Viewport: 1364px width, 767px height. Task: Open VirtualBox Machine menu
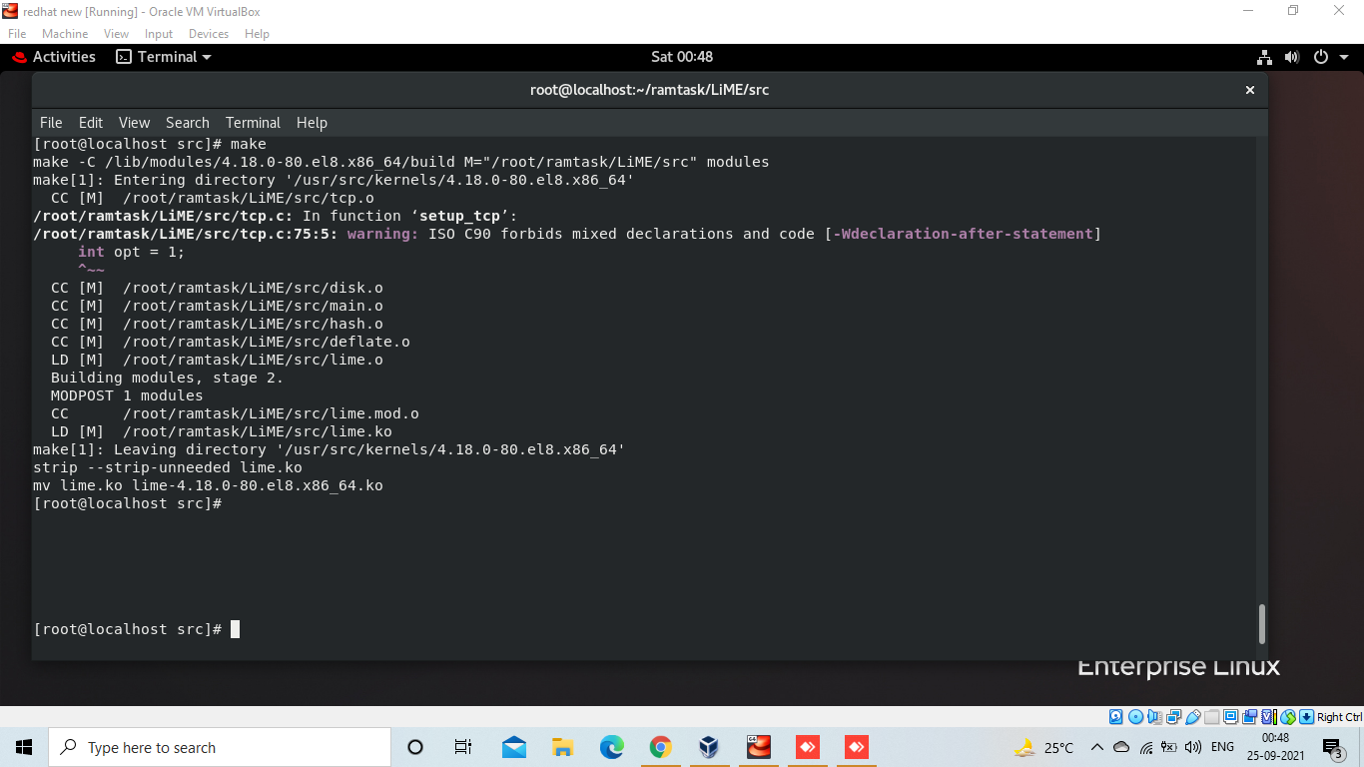point(65,33)
